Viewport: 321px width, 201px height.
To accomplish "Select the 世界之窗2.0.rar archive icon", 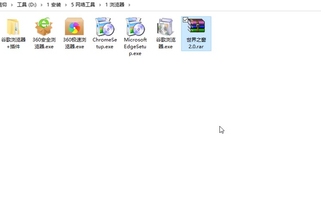I will [x=196, y=26].
